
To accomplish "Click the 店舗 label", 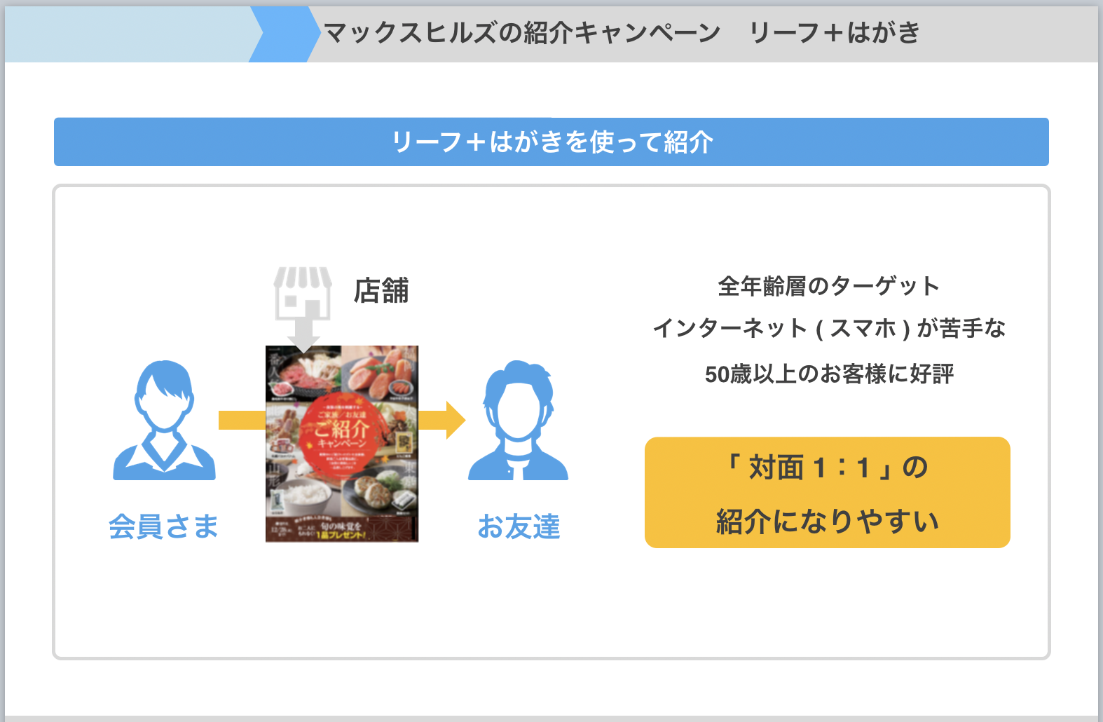I will [381, 291].
